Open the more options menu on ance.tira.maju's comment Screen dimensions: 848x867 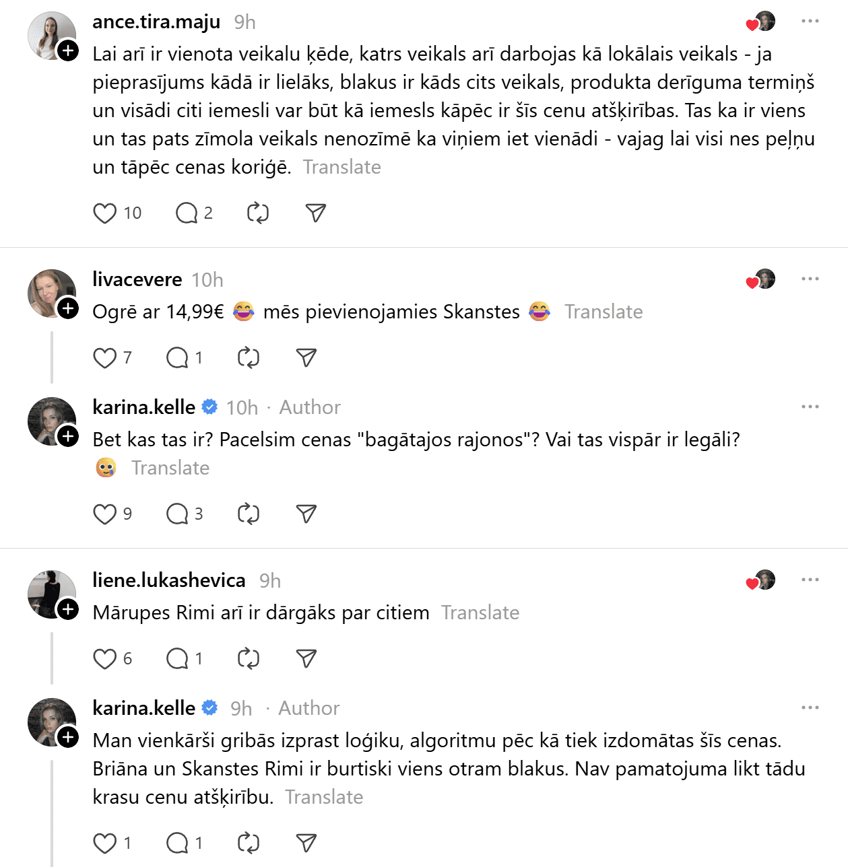(x=810, y=22)
